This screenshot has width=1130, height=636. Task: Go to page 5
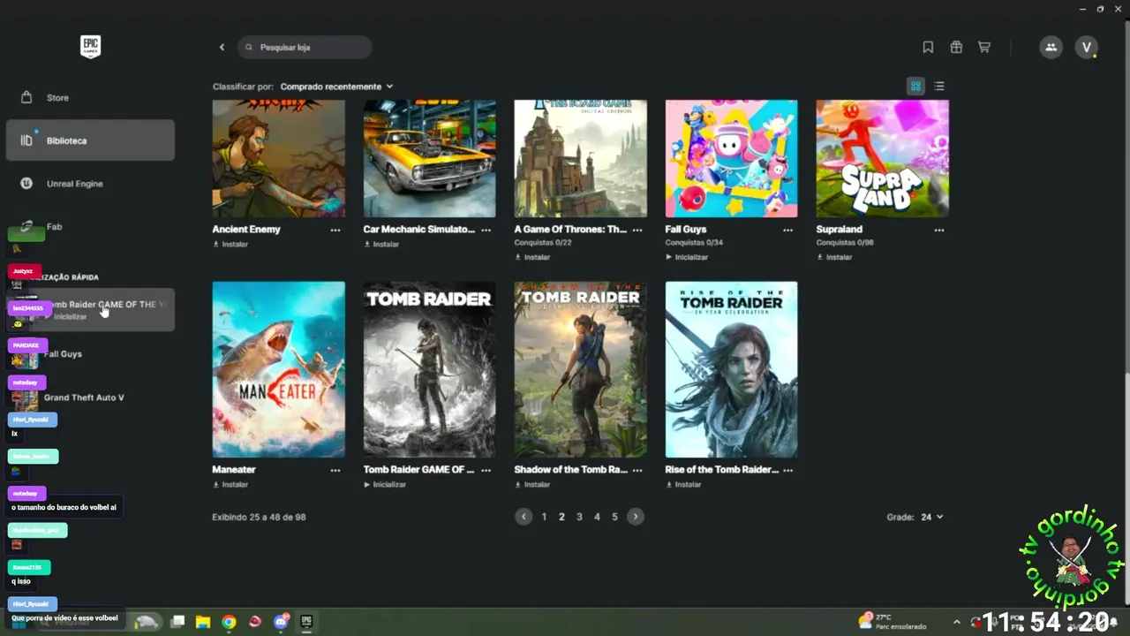[x=614, y=517]
